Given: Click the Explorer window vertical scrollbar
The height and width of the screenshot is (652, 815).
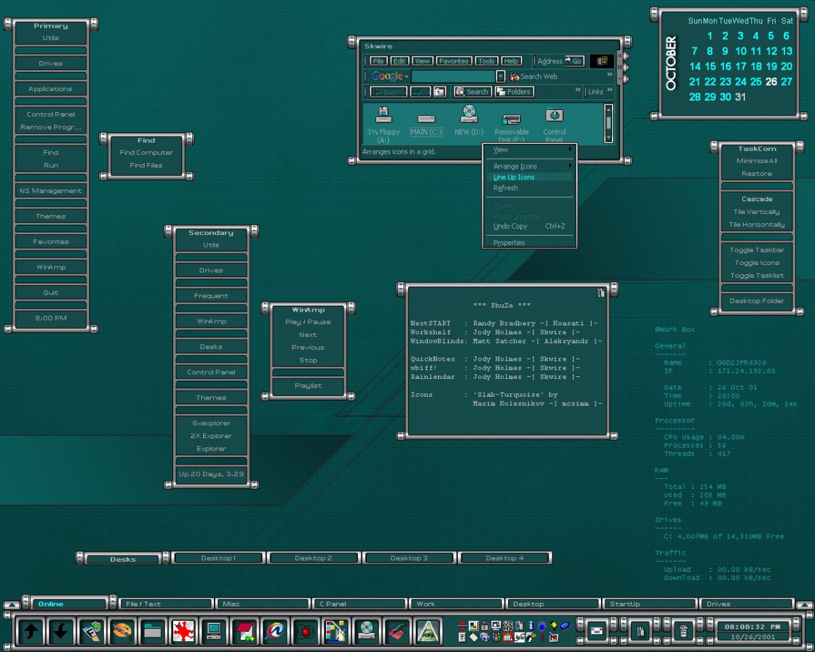Looking at the screenshot, I should [609, 123].
